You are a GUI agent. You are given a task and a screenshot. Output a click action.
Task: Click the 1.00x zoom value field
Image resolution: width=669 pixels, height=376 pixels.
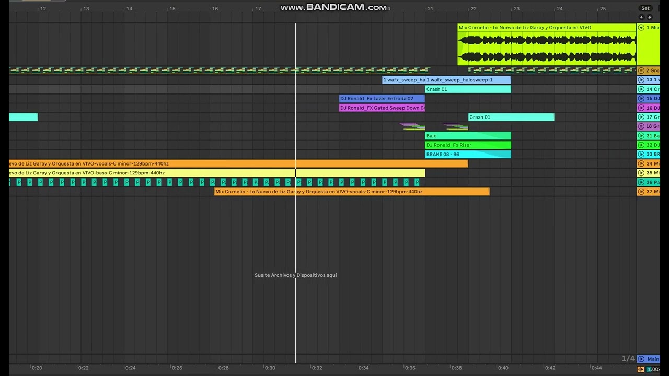coord(653,369)
